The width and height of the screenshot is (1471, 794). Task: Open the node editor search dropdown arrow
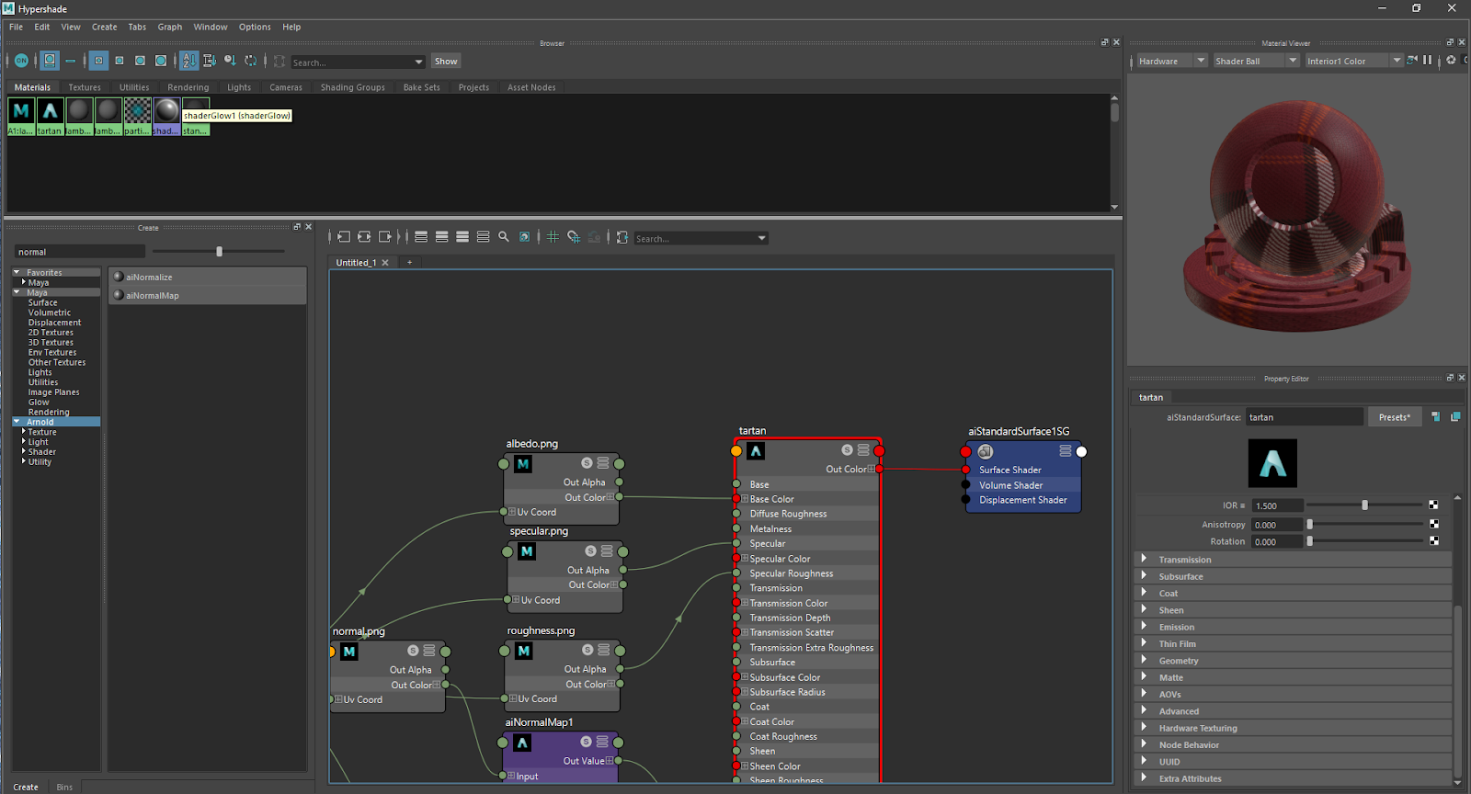pyautogui.click(x=761, y=238)
